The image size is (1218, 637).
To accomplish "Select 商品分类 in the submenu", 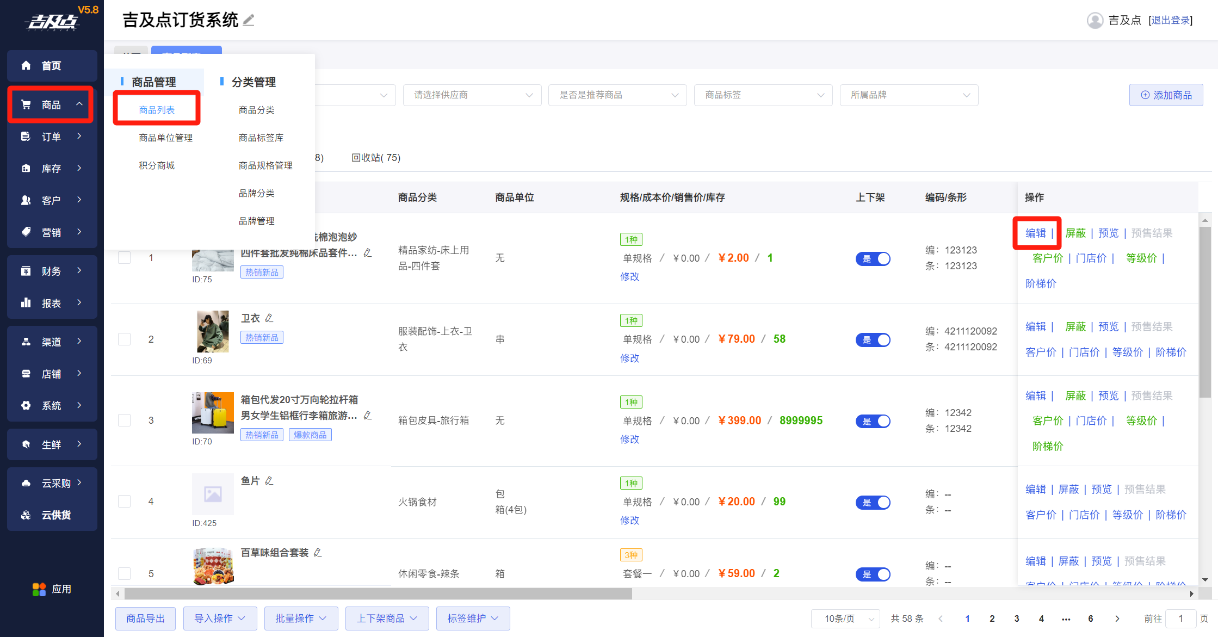I will coord(256,110).
